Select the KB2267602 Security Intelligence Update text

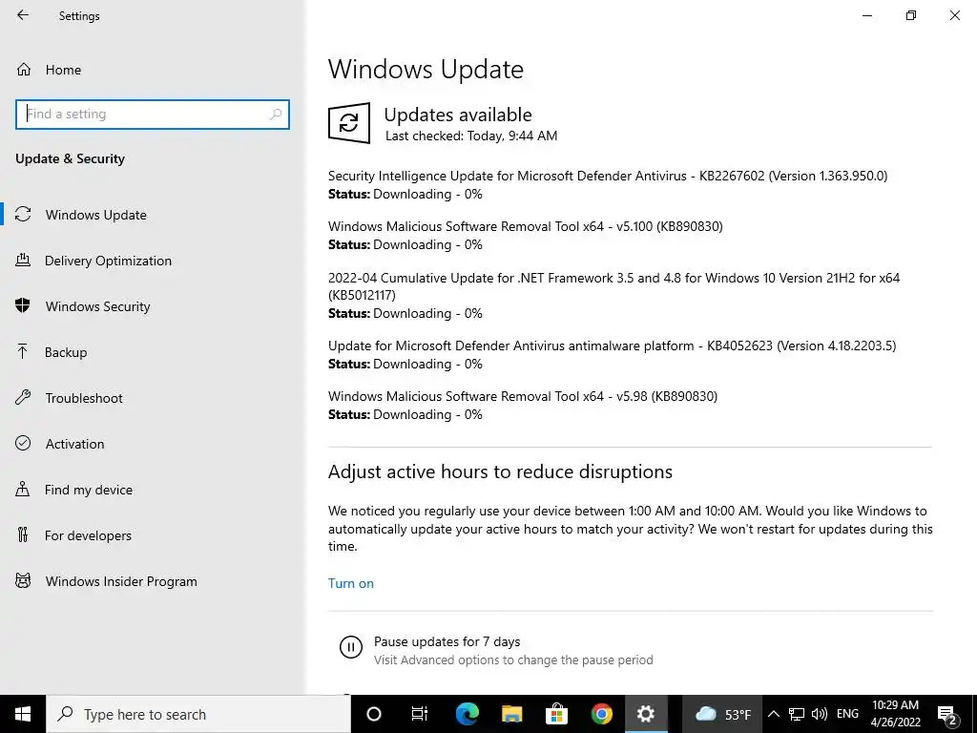[608, 176]
